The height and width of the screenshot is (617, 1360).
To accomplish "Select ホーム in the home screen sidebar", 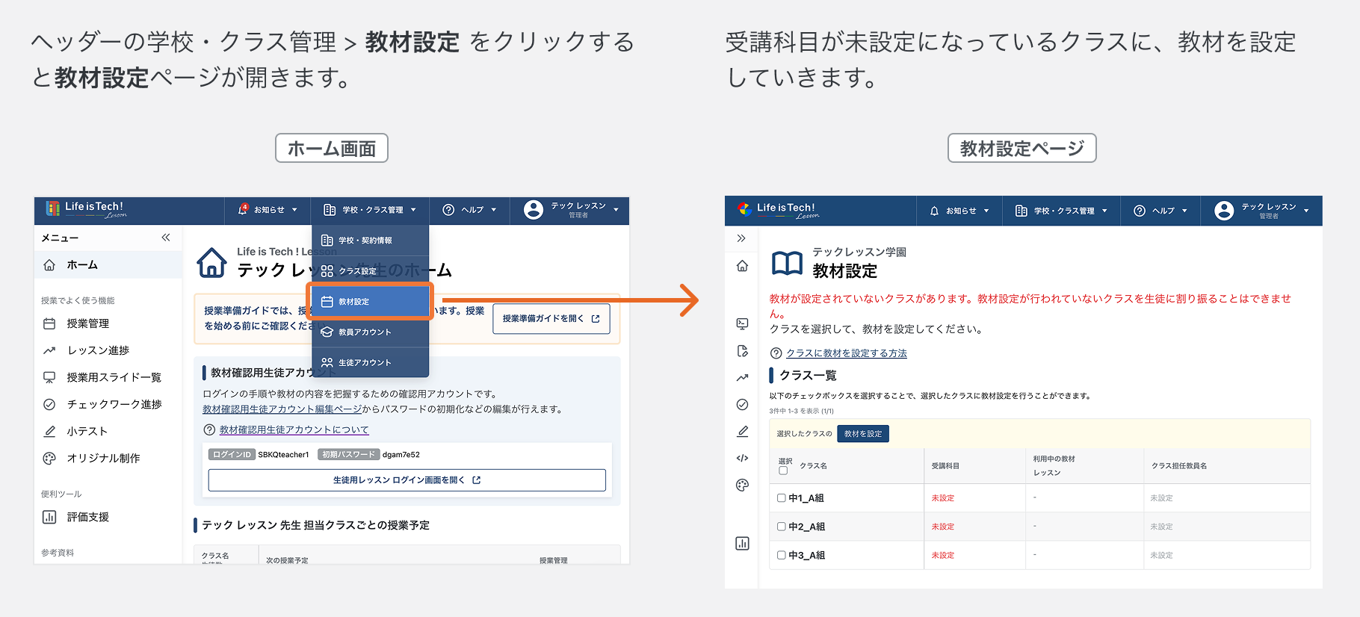I will (108, 264).
